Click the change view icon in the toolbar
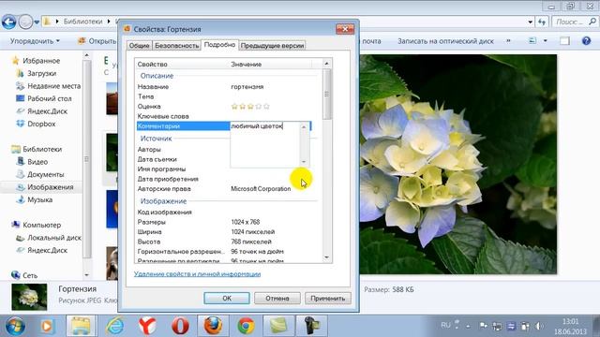 click(x=532, y=40)
